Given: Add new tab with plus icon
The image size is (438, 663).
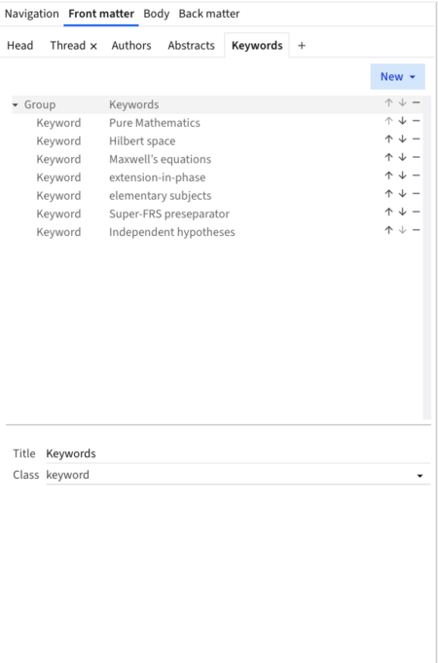Looking at the screenshot, I should click(302, 46).
